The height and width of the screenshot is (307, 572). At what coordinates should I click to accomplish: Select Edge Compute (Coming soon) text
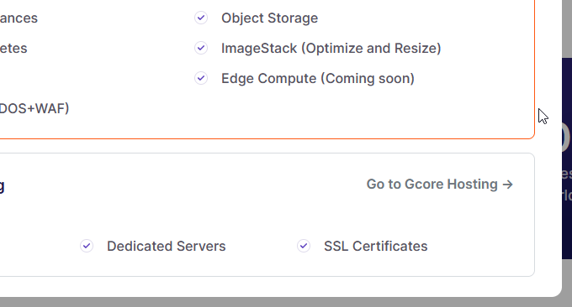click(318, 79)
